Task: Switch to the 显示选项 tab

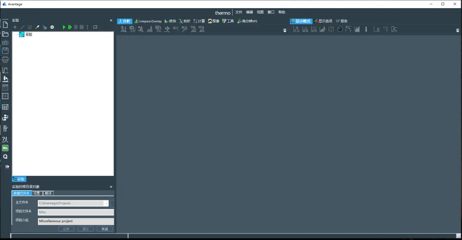Action: point(323,21)
